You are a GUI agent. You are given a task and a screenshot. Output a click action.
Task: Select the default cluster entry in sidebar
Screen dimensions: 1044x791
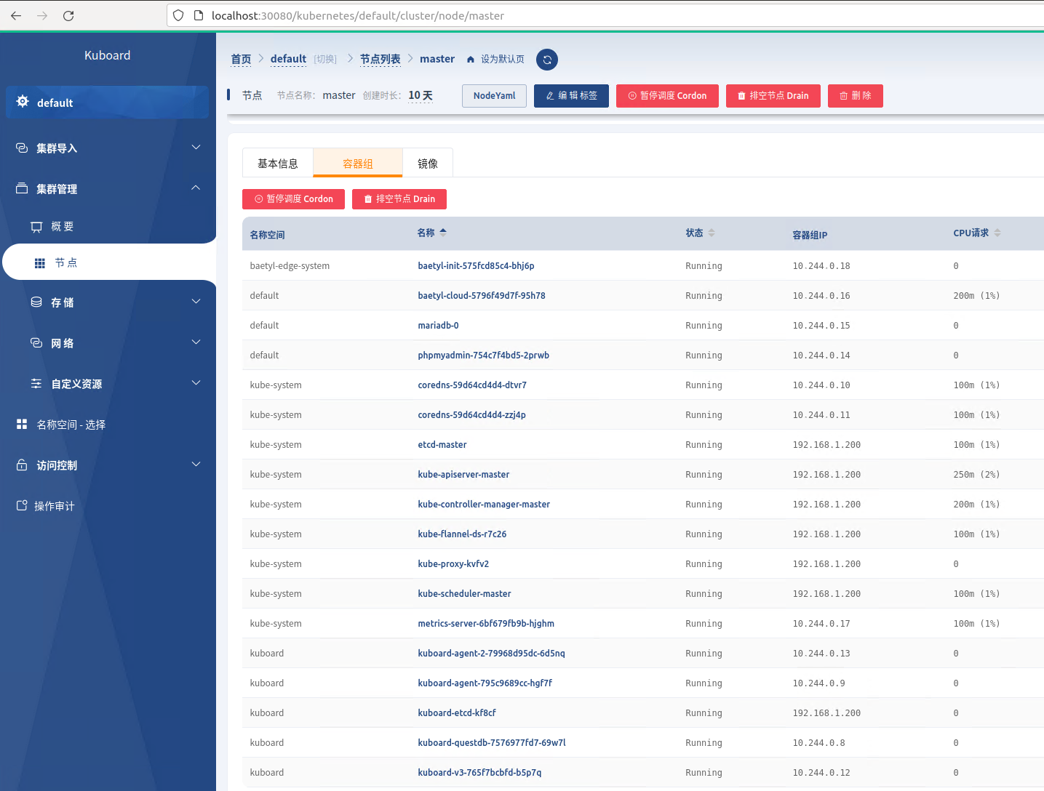[107, 103]
